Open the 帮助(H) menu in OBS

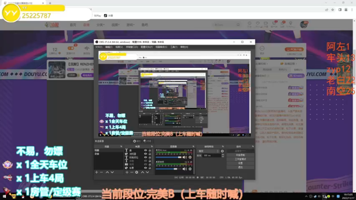pos(184,47)
